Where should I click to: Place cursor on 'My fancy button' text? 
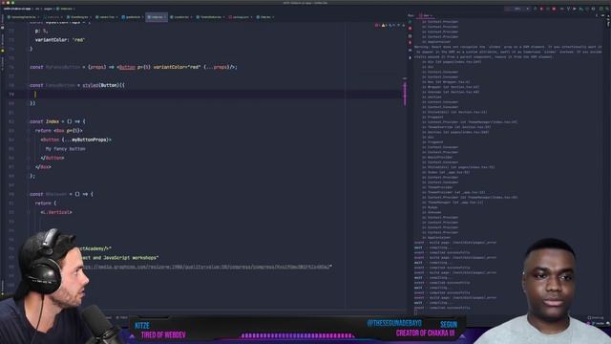click(66, 149)
